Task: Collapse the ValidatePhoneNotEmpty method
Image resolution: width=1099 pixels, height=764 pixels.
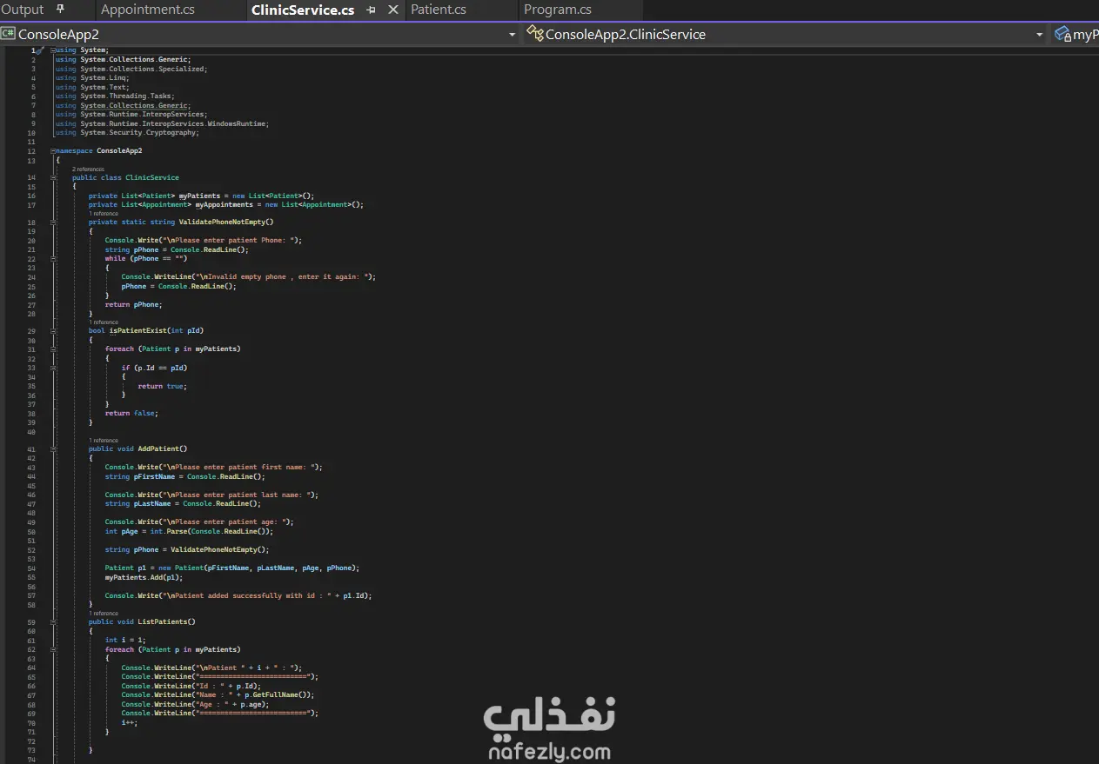Action: point(53,223)
